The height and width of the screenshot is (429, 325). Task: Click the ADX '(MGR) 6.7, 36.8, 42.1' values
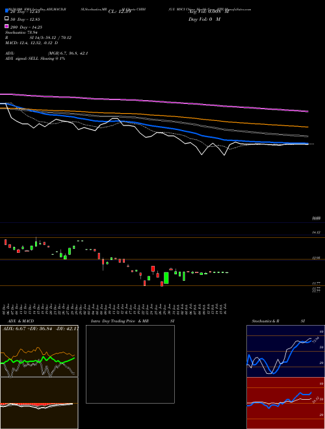click(x=68, y=53)
